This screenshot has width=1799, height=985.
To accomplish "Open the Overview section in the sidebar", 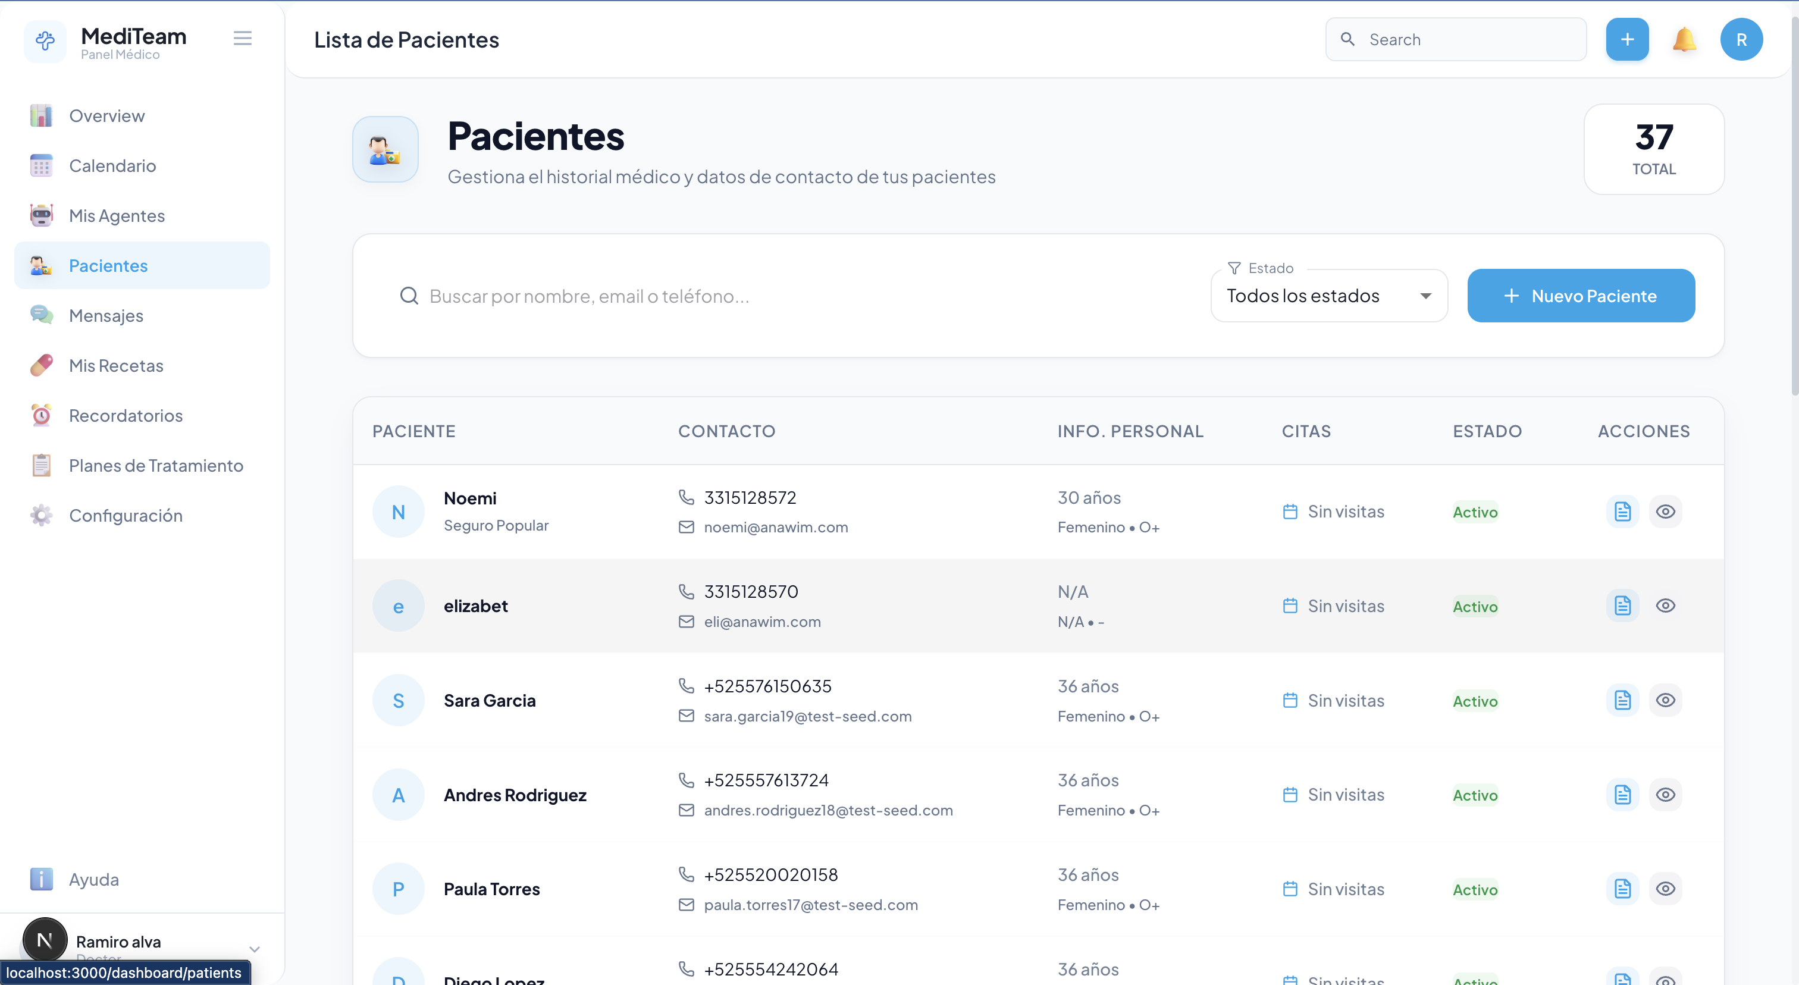I will (x=106, y=116).
